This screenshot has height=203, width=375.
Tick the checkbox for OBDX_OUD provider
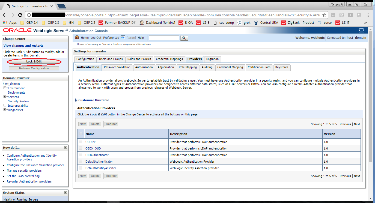pyautogui.click(x=81, y=148)
